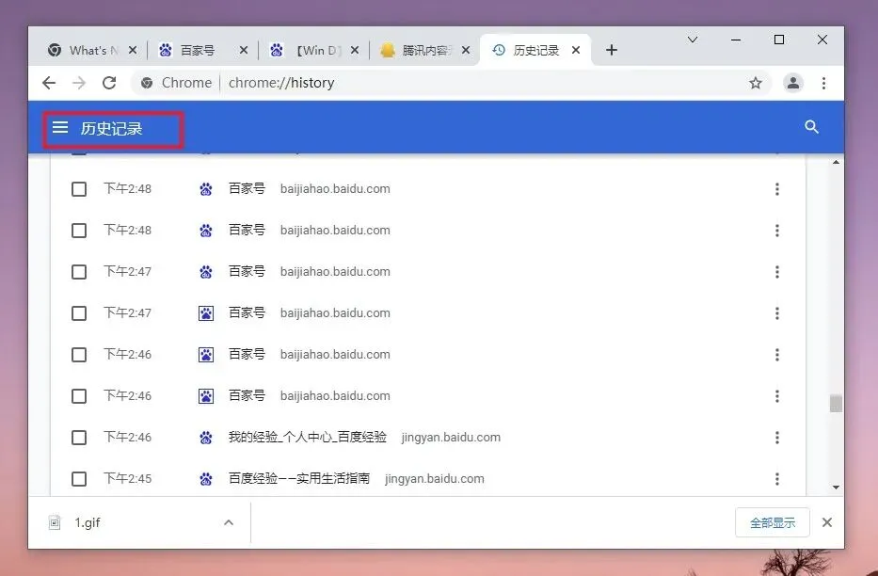The height and width of the screenshot is (576, 878).
Task: Select the checkbox beside the 我的经验 history entry
Action: pyautogui.click(x=79, y=437)
